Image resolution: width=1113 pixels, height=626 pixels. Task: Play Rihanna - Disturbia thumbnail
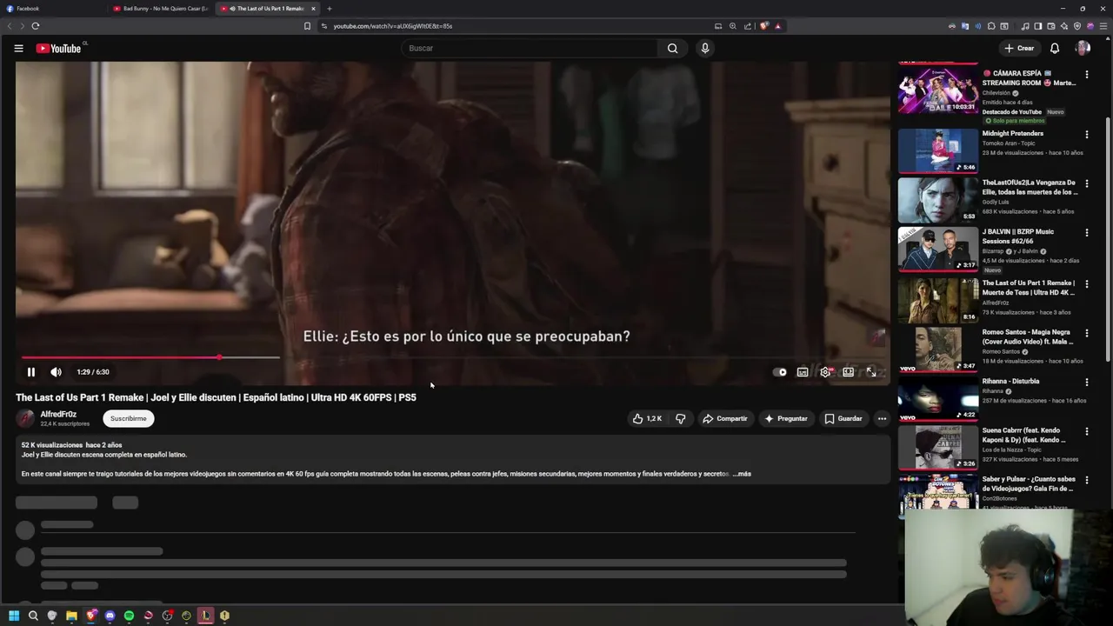point(937,399)
